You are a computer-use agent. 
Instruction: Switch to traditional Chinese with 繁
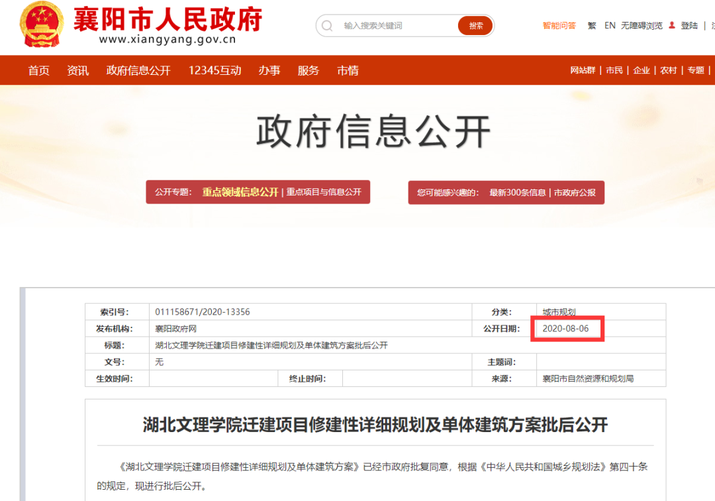tap(592, 26)
